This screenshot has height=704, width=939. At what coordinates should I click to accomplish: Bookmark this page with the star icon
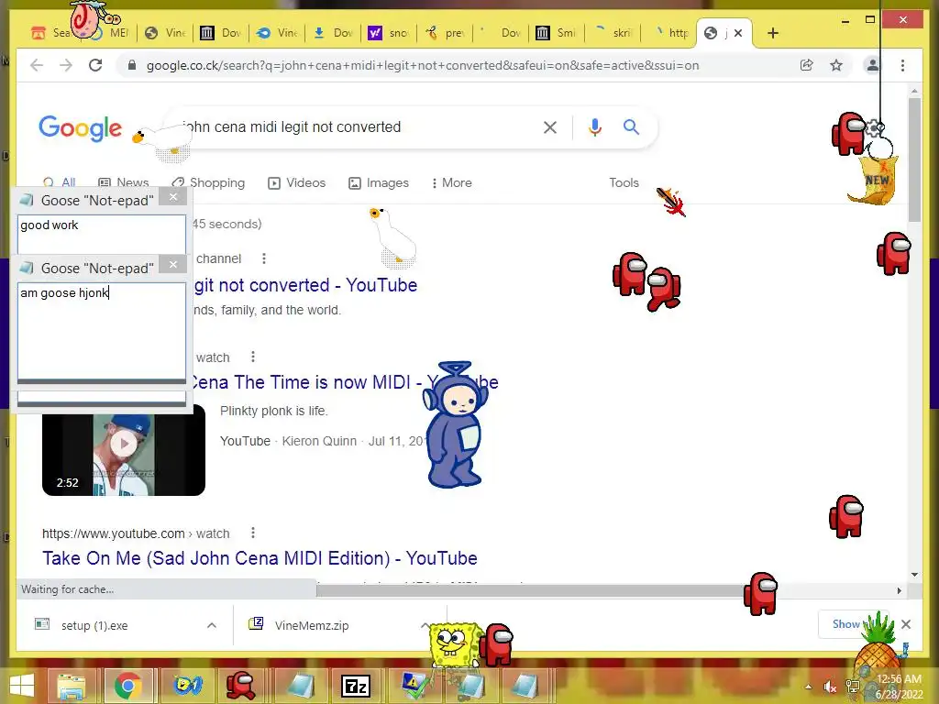tap(836, 65)
